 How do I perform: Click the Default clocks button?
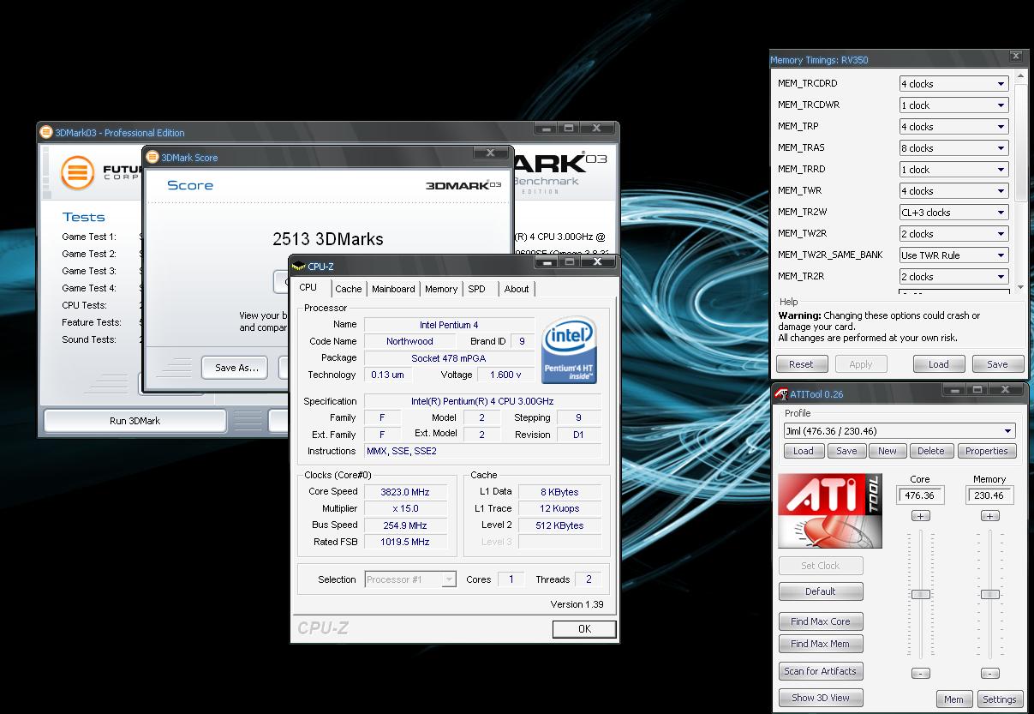pyautogui.click(x=821, y=591)
